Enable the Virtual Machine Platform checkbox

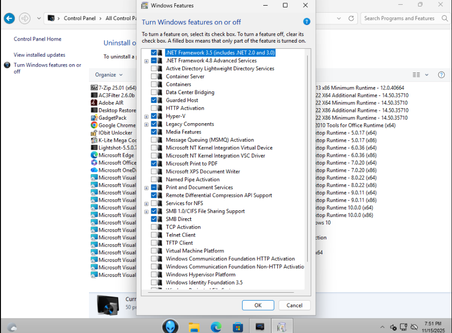(x=154, y=251)
